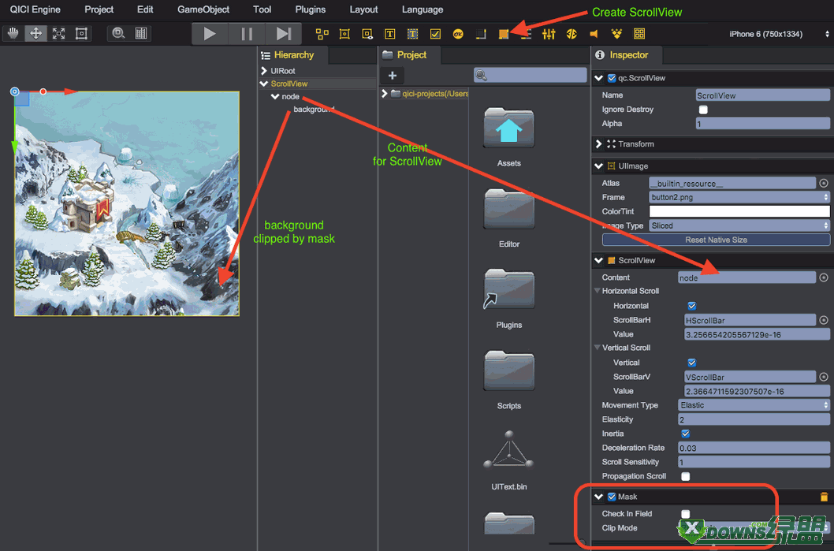Click the Reset Native Size button
Screen dimensions: 834x551
tap(716, 240)
